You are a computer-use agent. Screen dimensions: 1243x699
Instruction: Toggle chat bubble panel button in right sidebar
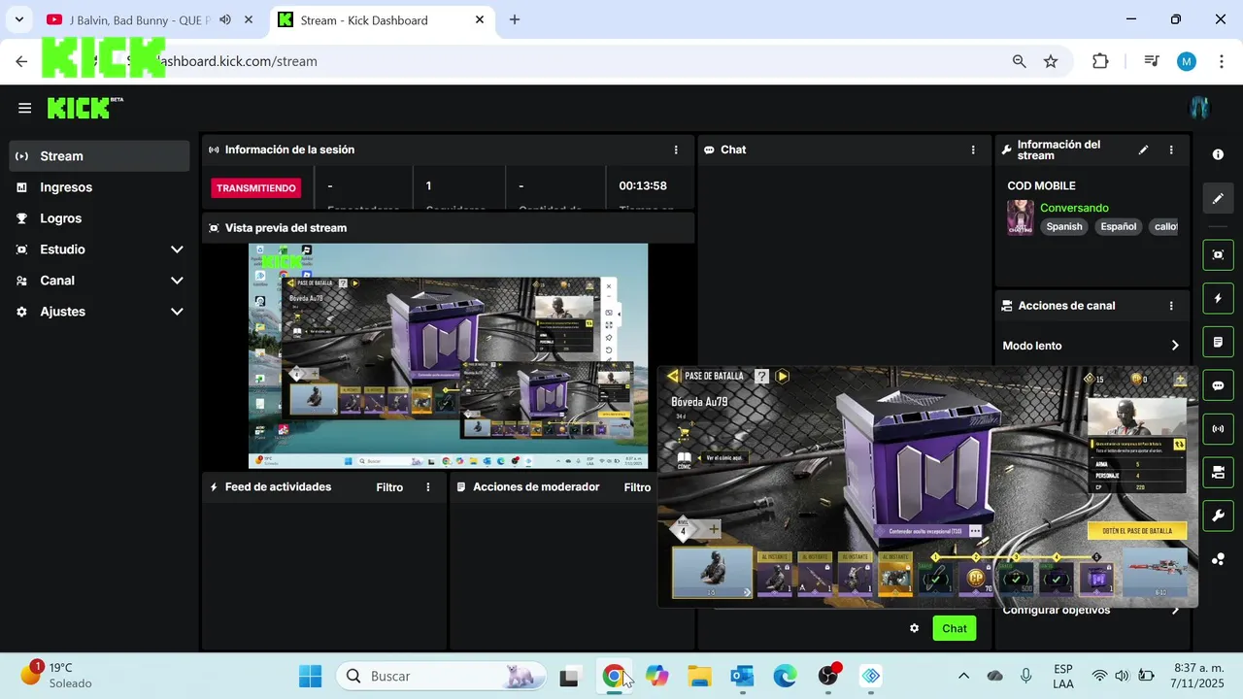tap(1218, 385)
